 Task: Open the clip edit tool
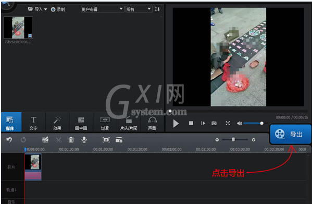(45, 140)
